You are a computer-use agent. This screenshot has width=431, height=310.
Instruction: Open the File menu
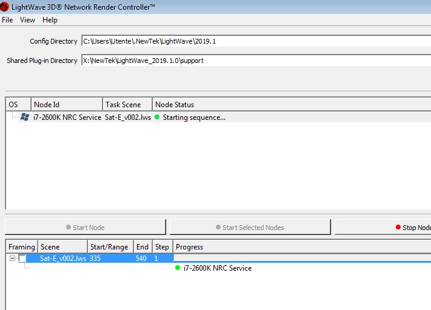tap(7, 20)
